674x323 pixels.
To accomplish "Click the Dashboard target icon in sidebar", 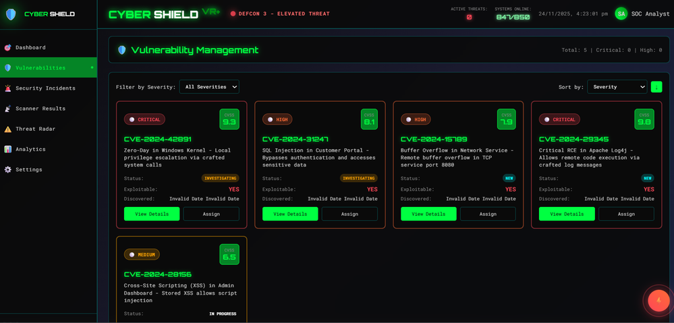I will 7,48.
